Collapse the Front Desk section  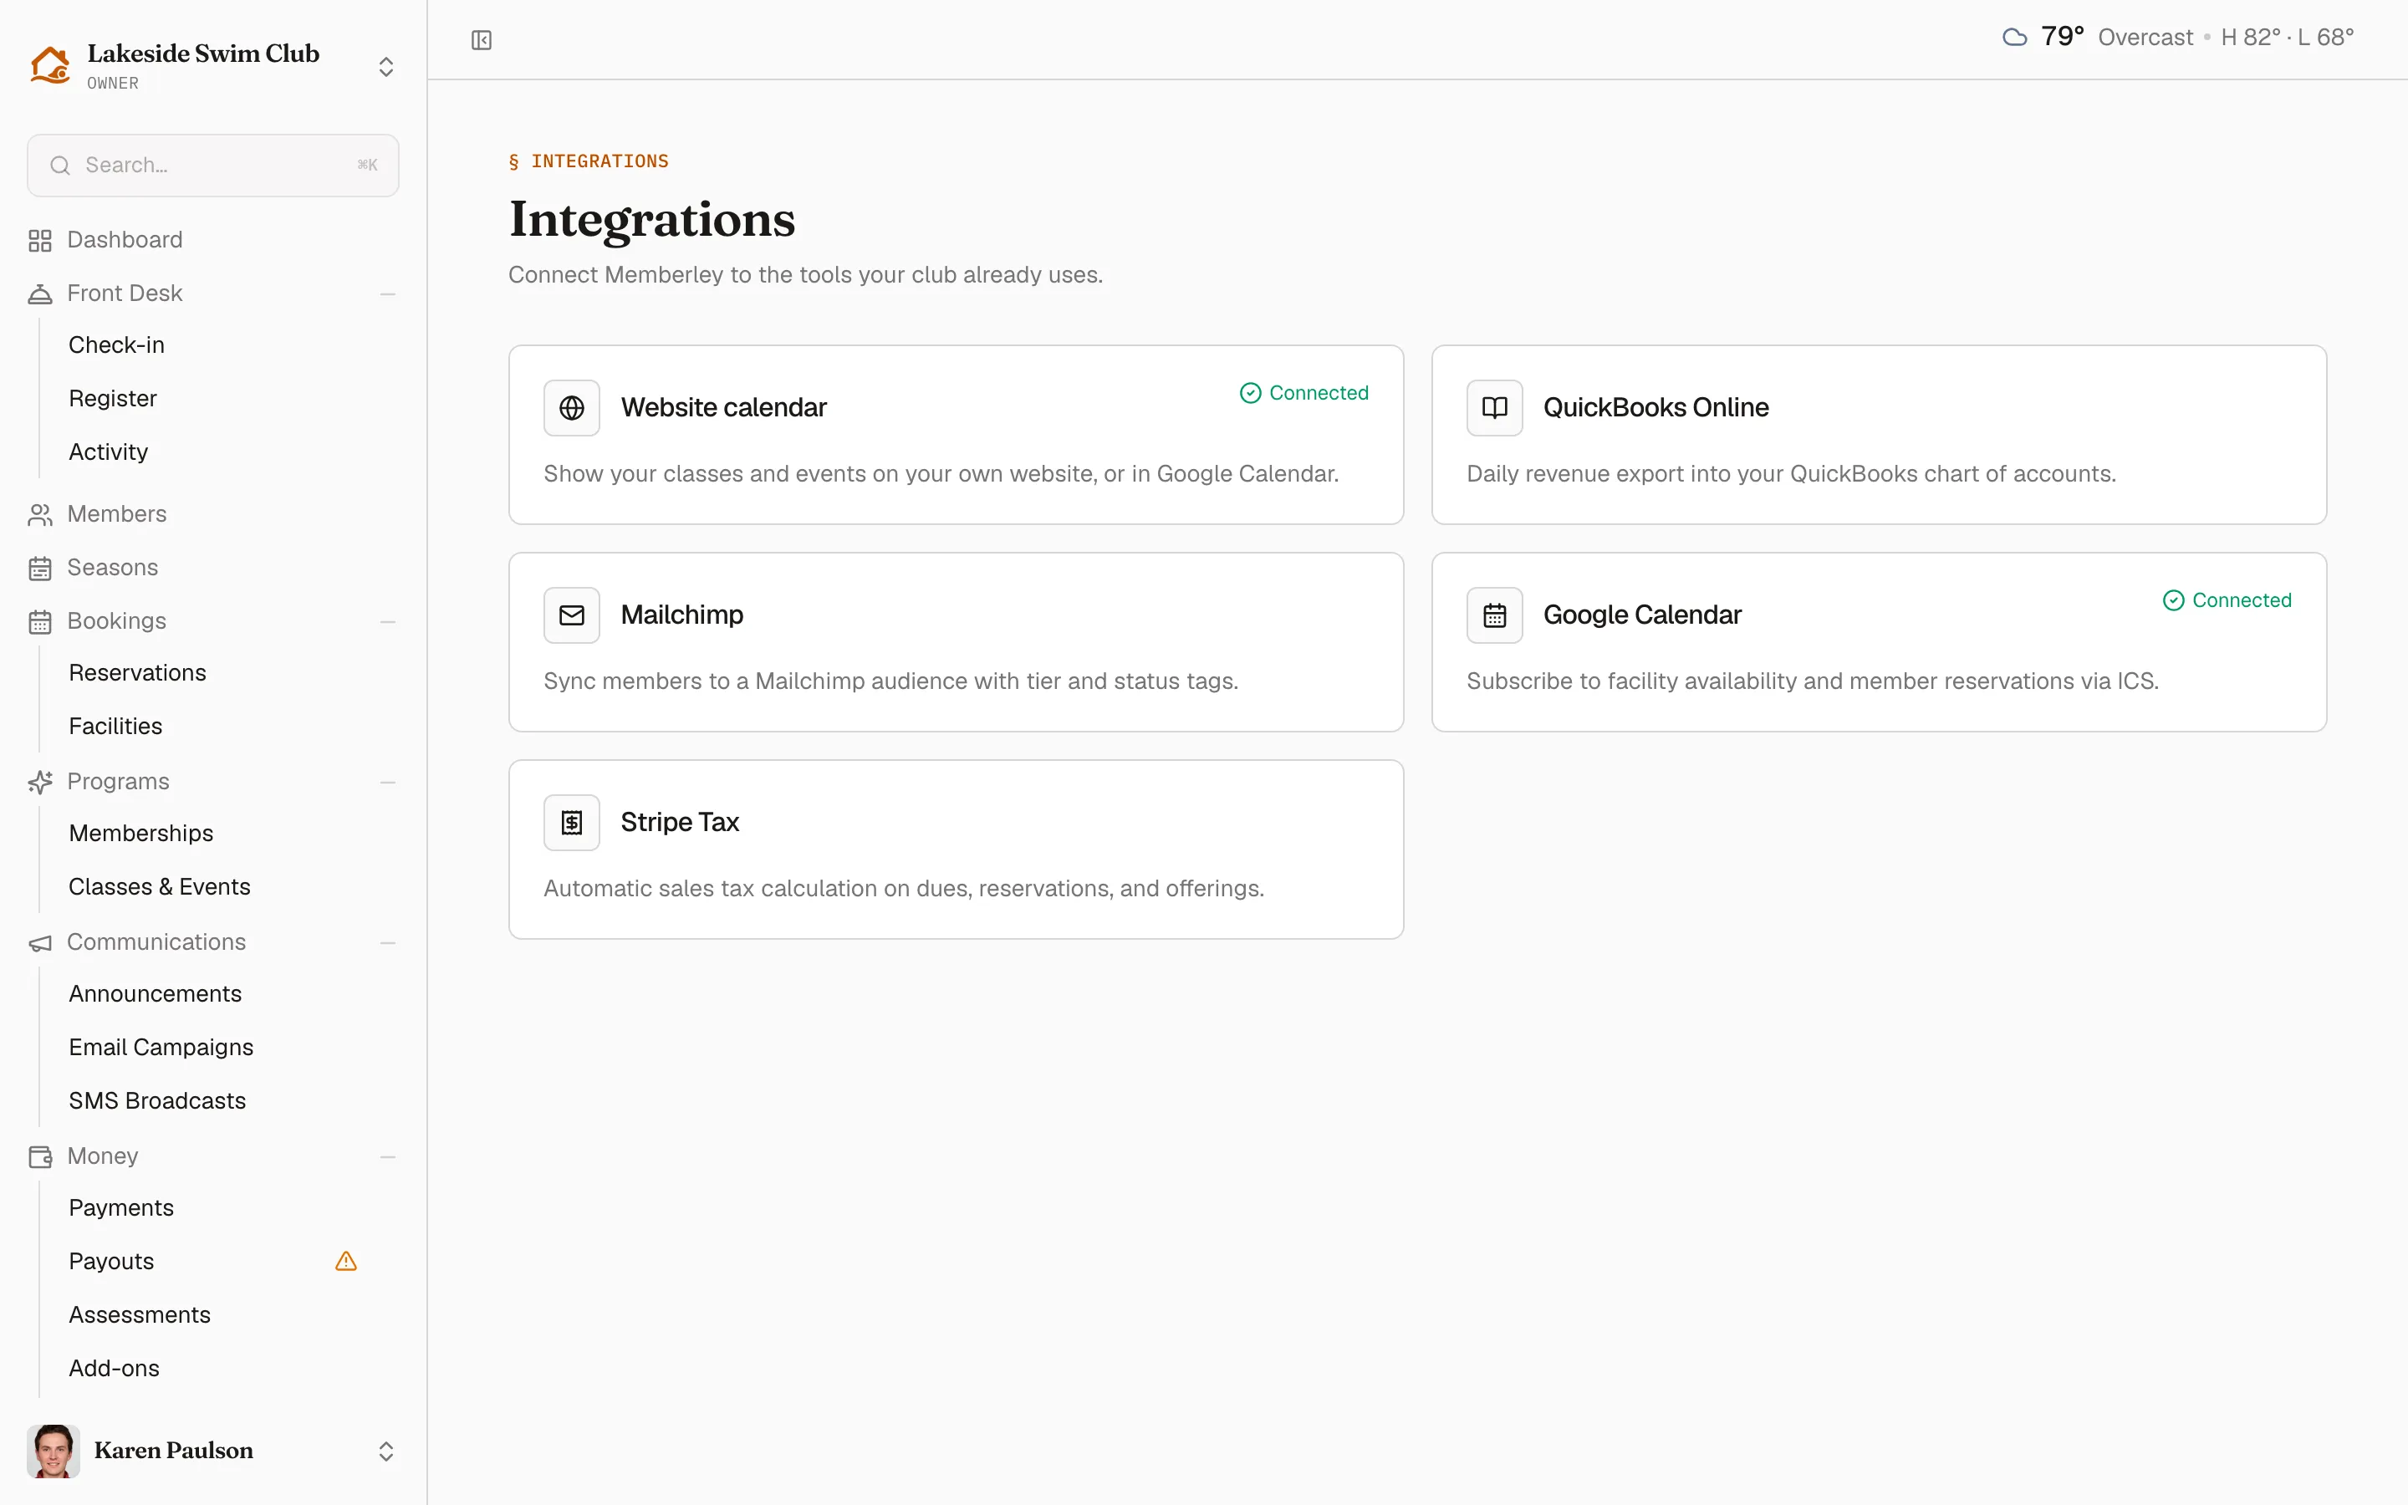[388, 293]
